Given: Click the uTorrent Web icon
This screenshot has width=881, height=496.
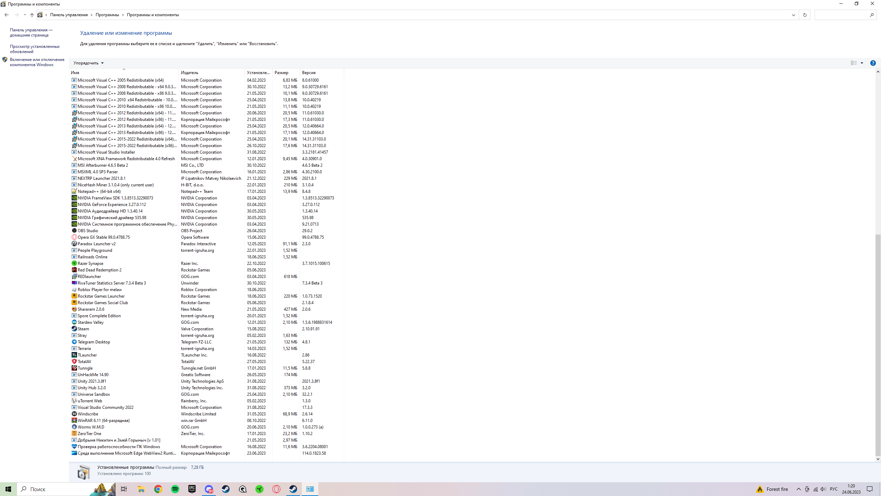Looking at the screenshot, I should click(x=74, y=401).
